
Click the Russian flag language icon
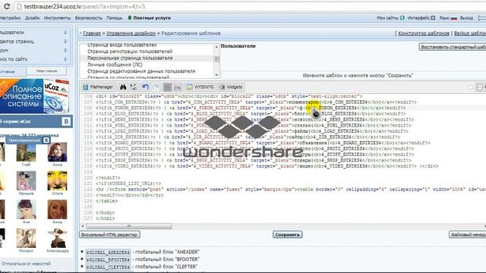[x=454, y=18]
